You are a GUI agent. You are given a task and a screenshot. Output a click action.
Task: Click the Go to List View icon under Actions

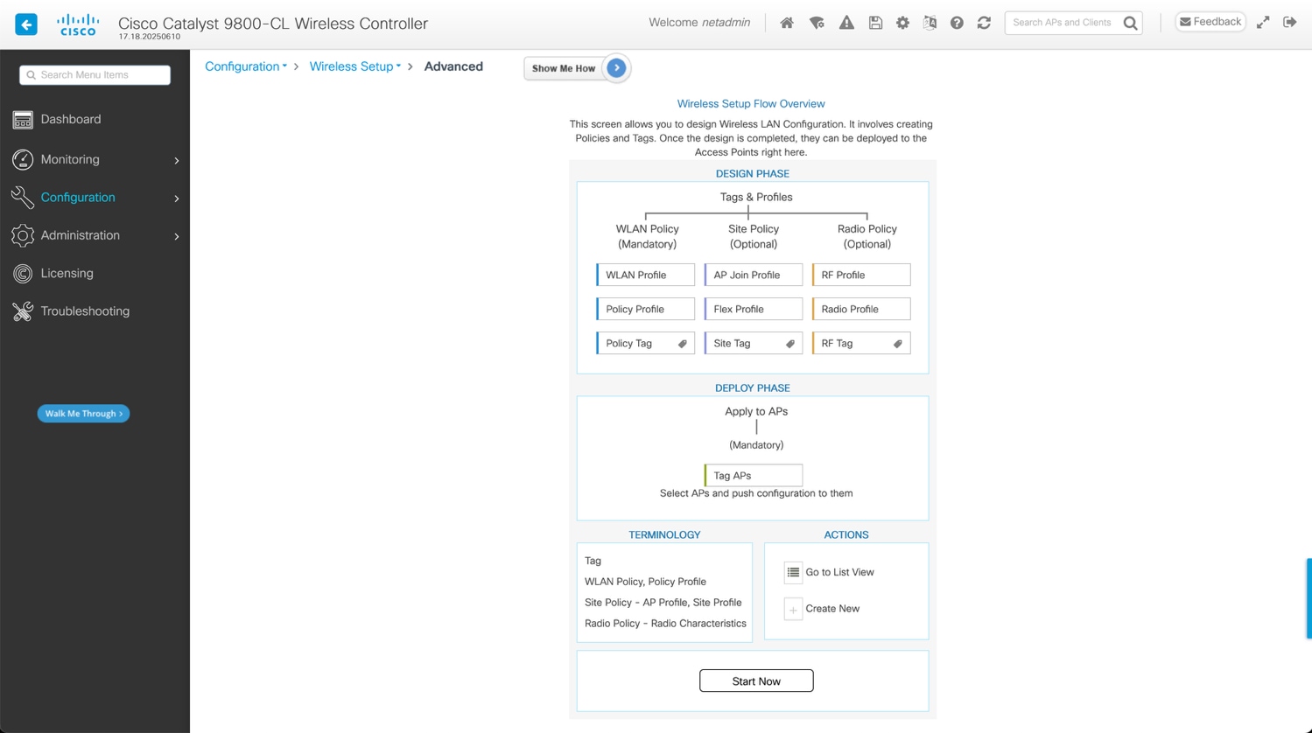click(x=792, y=572)
